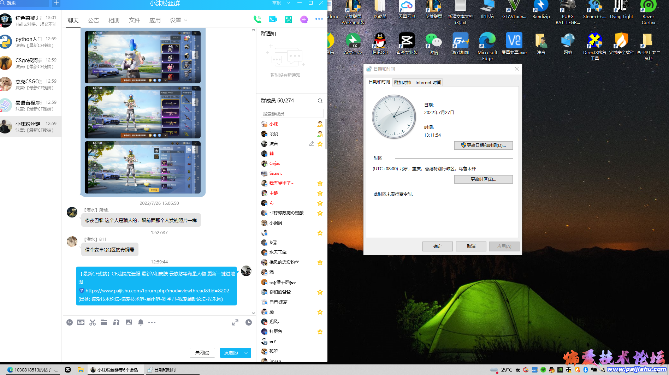This screenshot has height=375, width=669.
Task: Open 日期和时间 taskbar button
Action: coord(172,370)
